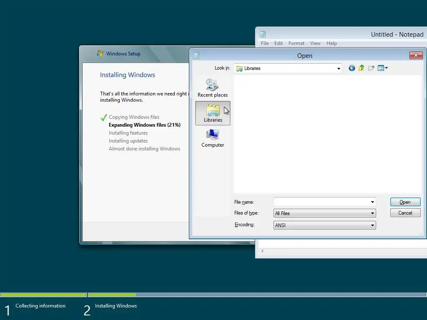The width and height of the screenshot is (427, 320).
Task: Open Computer in the places sidebar
Action: pyautogui.click(x=213, y=138)
